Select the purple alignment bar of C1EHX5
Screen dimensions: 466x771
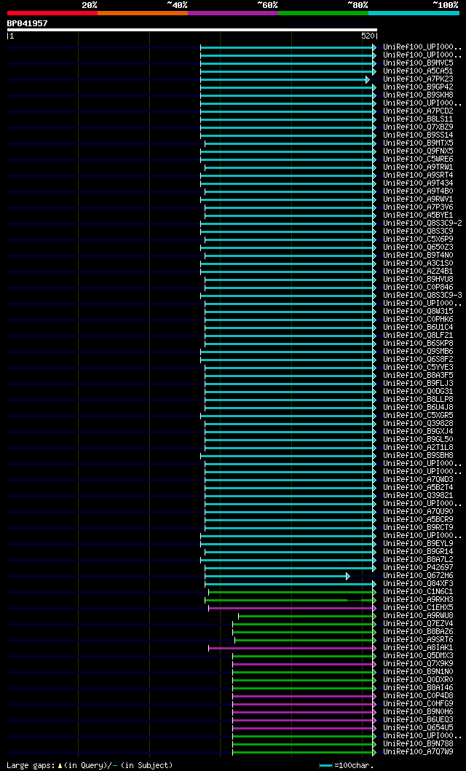click(293, 608)
